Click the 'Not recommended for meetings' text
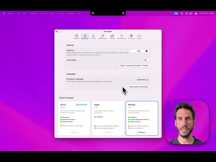This screenshot has width=216, height=162. pyautogui.click(x=108, y=126)
